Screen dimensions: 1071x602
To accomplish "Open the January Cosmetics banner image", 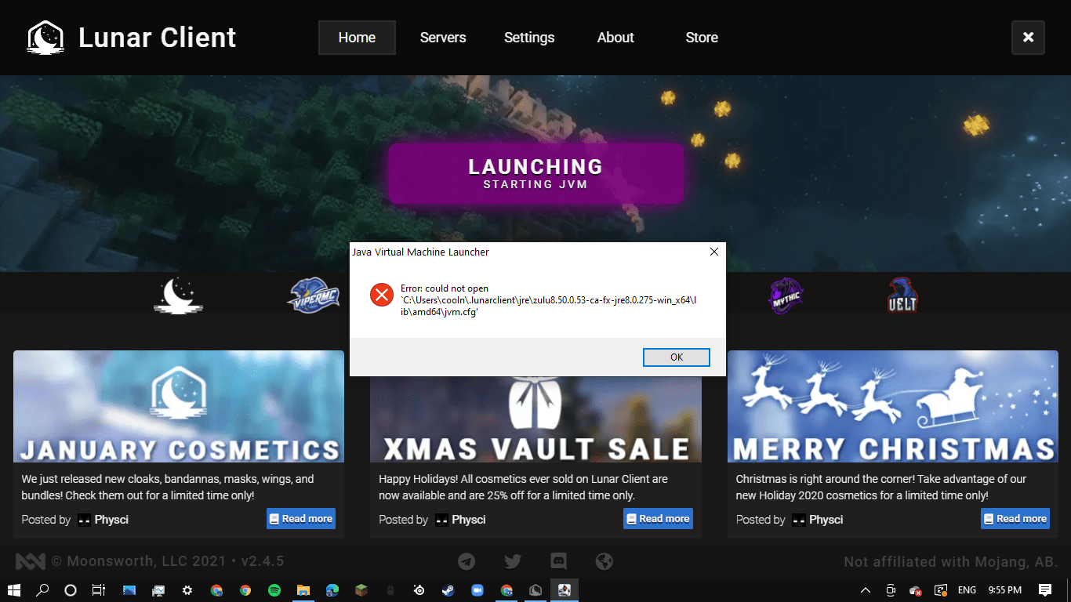I will [x=179, y=406].
